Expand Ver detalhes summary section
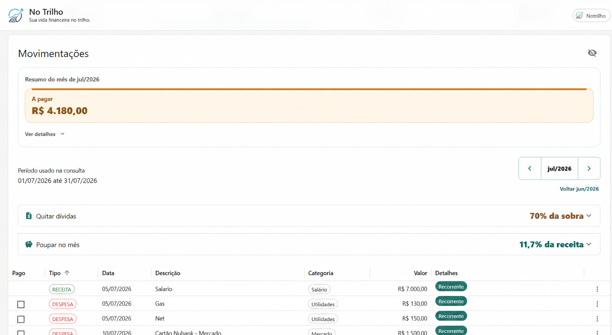This screenshot has width=612, height=335. pyautogui.click(x=45, y=134)
